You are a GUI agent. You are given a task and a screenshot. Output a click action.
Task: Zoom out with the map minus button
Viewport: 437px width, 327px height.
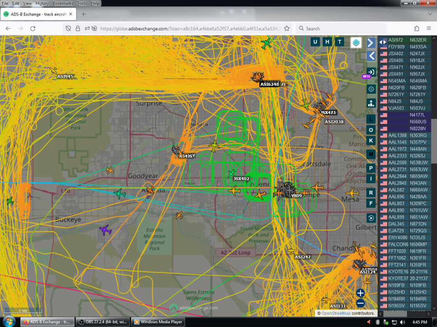(x=360, y=303)
